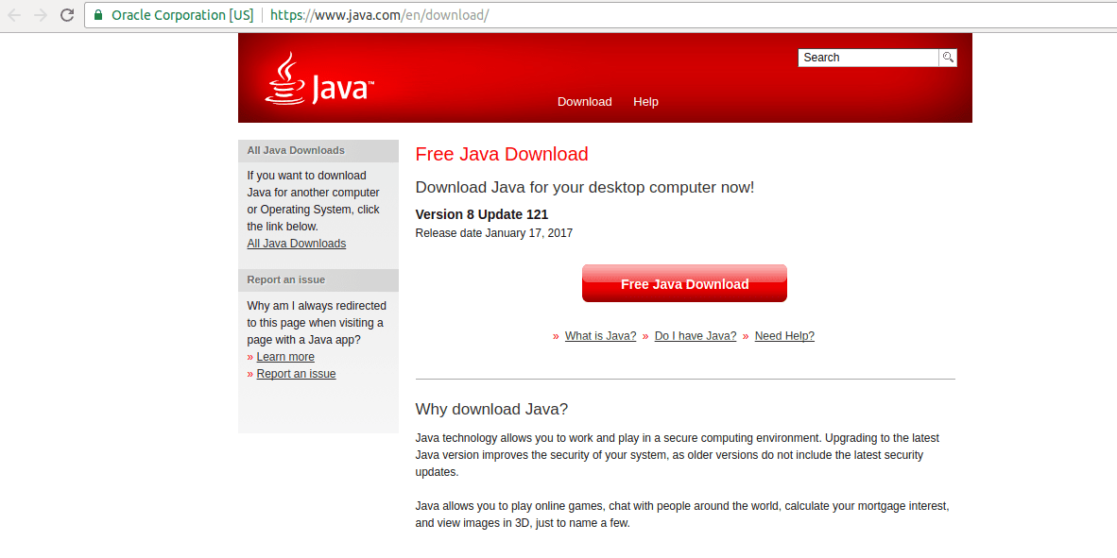1117x558 pixels.
Task: Click inside the Search input field
Action: pos(868,58)
